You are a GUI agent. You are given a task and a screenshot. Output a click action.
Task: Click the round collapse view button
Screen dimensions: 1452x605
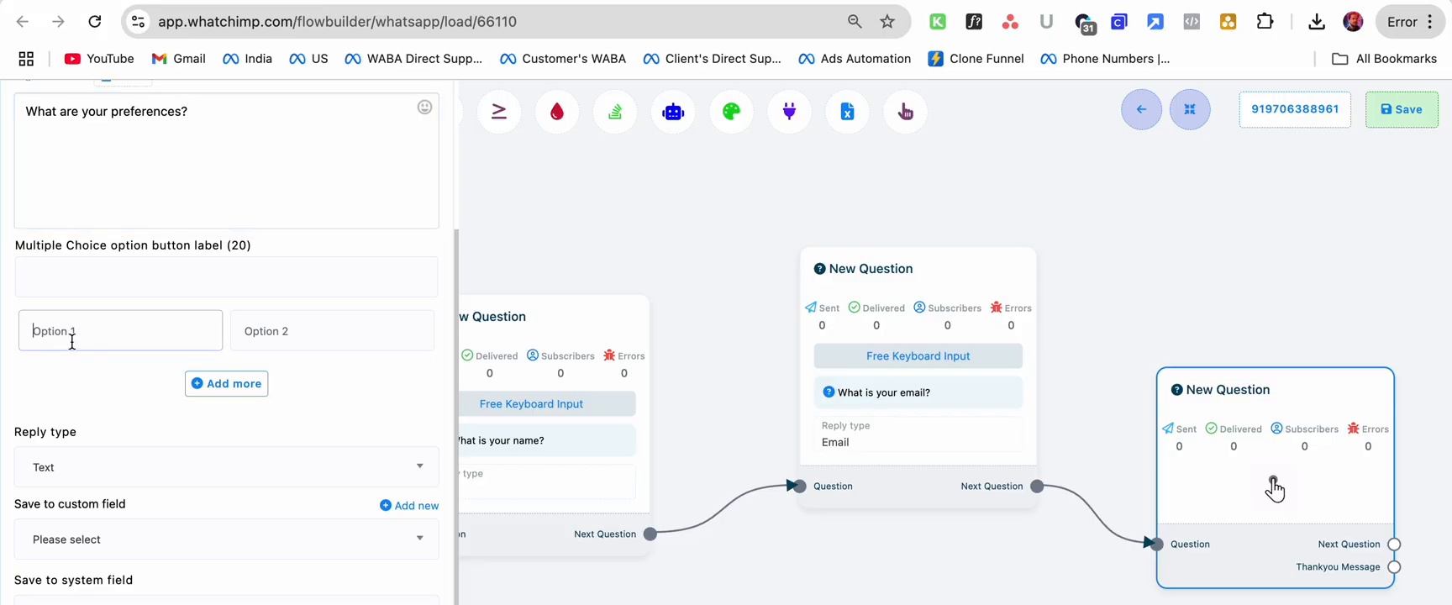point(1190,109)
